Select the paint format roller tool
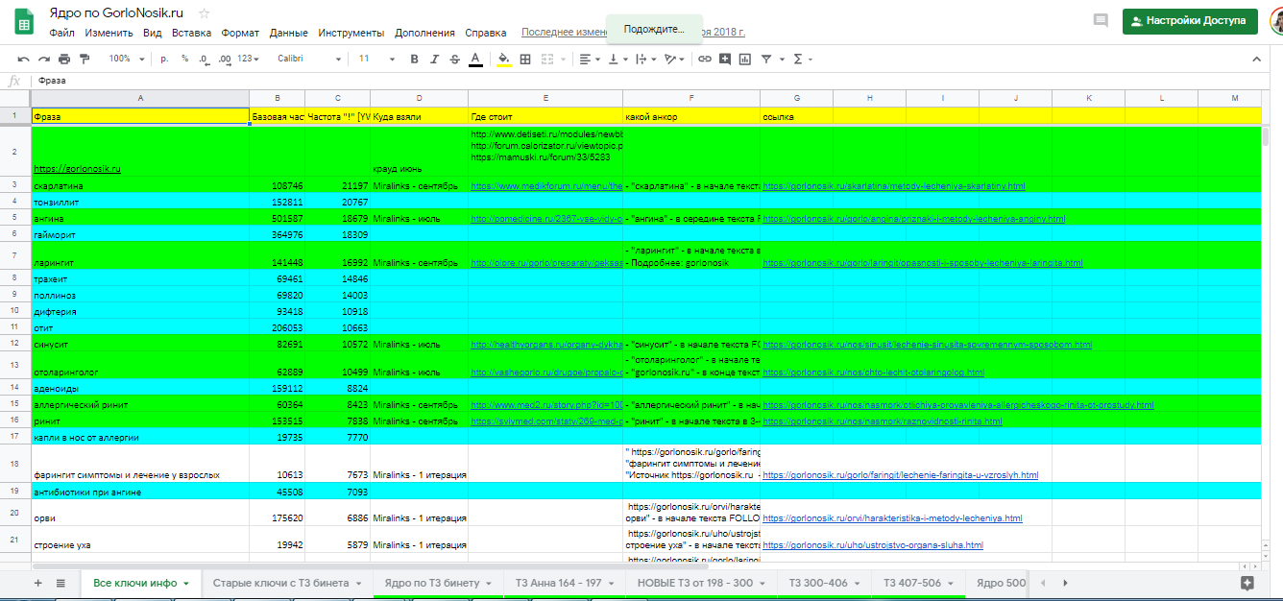Viewport: 1283px width, 601px height. coord(85,60)
